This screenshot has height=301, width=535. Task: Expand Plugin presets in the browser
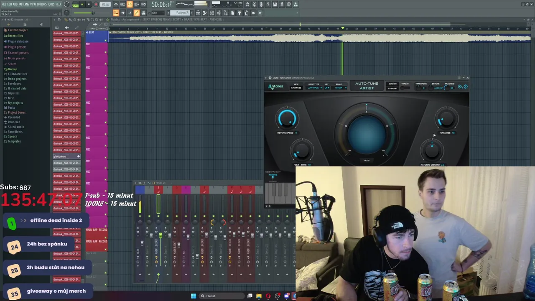17,47
